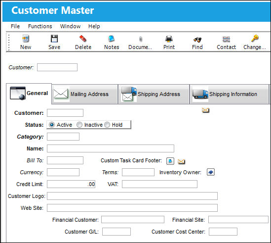Click the Credit Limit field
271x243 pixels.
[71, 184]
